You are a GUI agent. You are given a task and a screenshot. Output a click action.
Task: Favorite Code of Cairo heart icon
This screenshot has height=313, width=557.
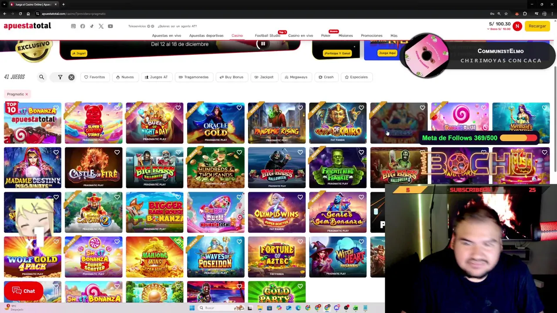[361, 108]
